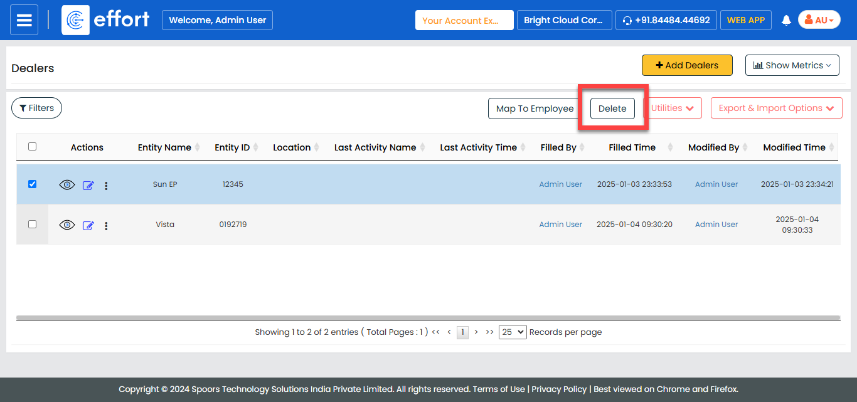Screen dimensions: 857x402
Task: Toggle the select-all header checkbox
Action: tap(33, 147)
